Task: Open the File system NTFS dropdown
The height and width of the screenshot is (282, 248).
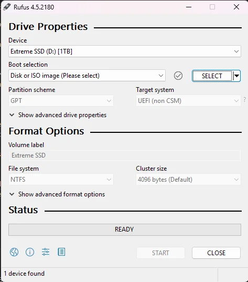Action: (x=61, y=180)
